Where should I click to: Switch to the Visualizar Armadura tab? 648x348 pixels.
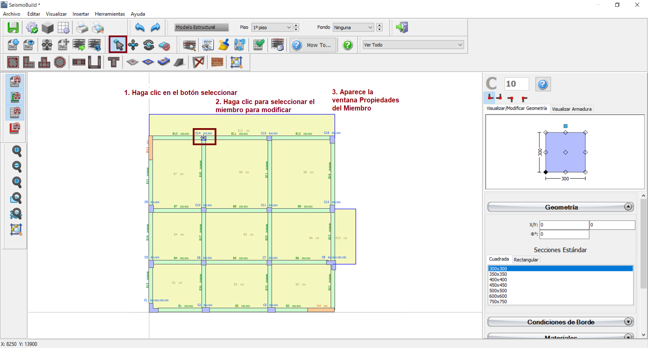coord(571,109)
